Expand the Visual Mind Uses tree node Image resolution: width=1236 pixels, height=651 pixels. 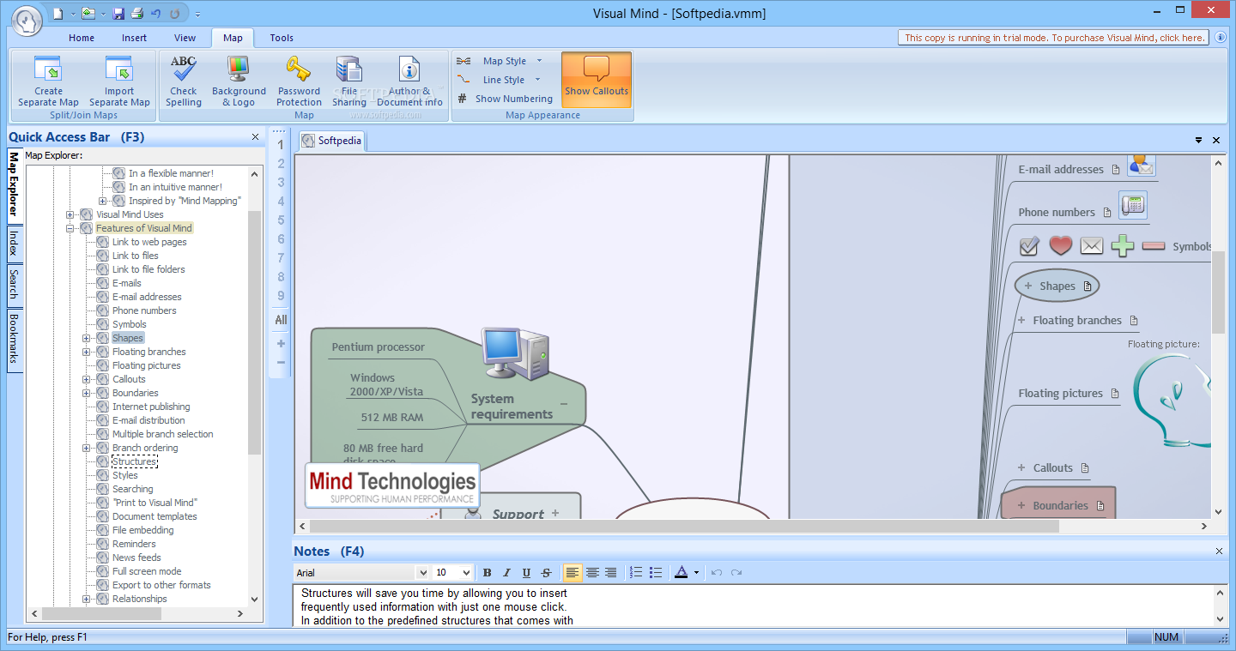[70, 214]
